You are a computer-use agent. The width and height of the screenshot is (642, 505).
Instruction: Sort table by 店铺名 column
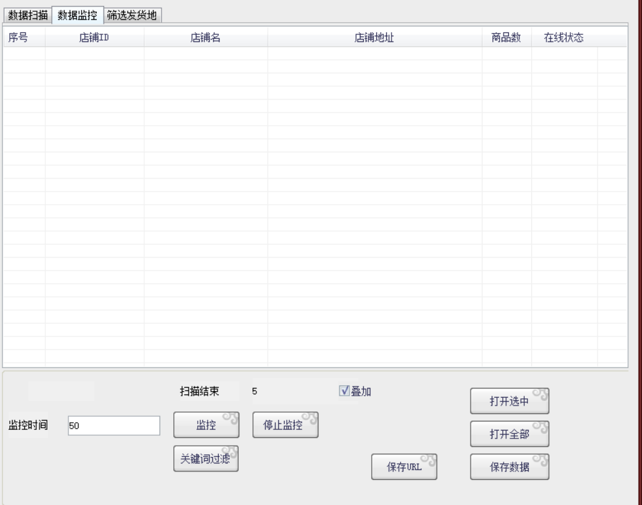(205, 38)
